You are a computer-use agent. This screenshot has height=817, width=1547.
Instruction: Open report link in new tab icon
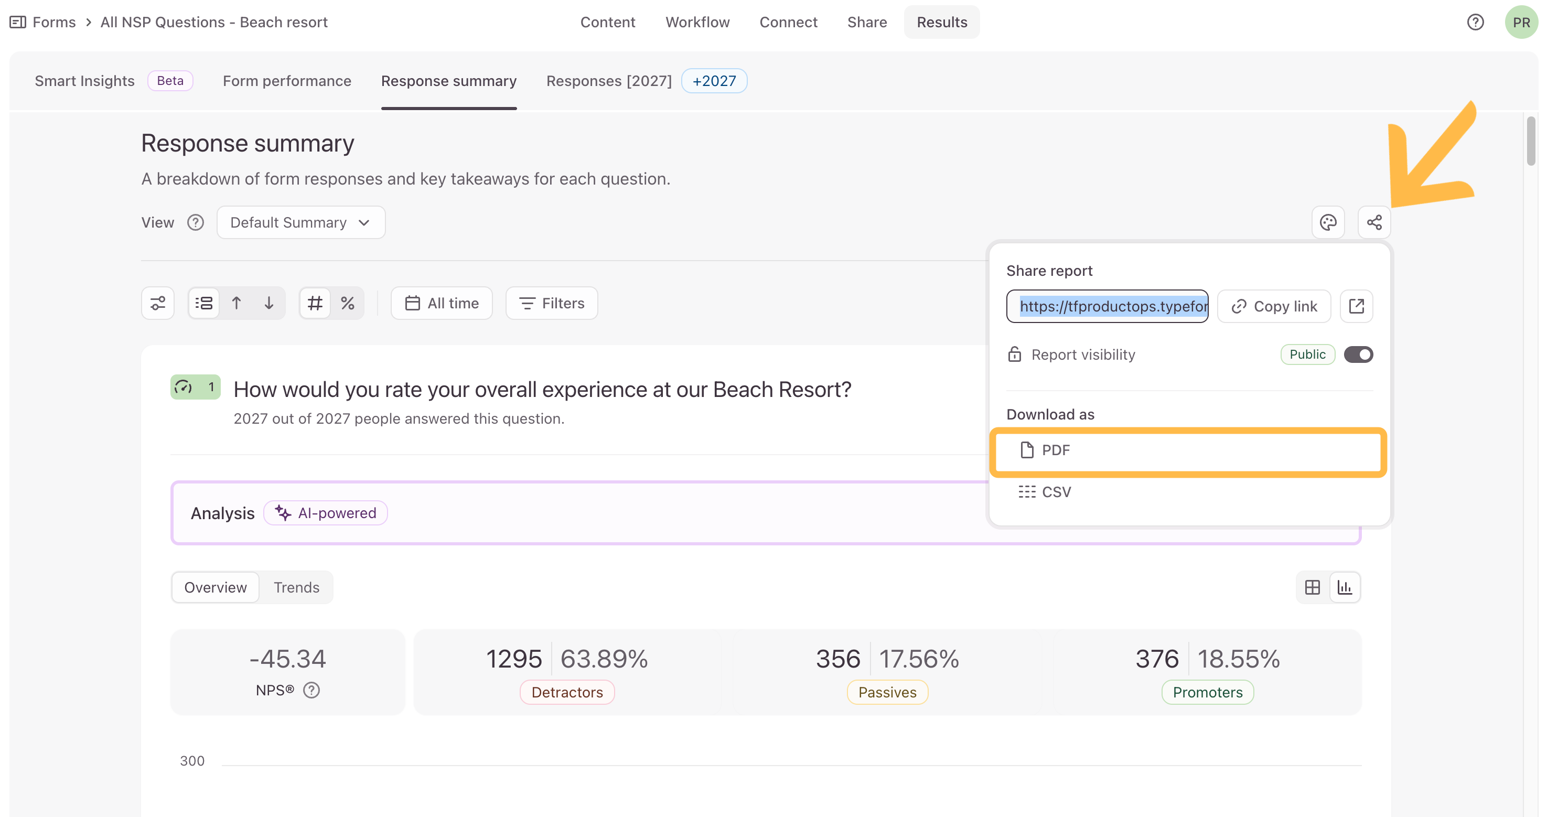tap(1356, 306)
